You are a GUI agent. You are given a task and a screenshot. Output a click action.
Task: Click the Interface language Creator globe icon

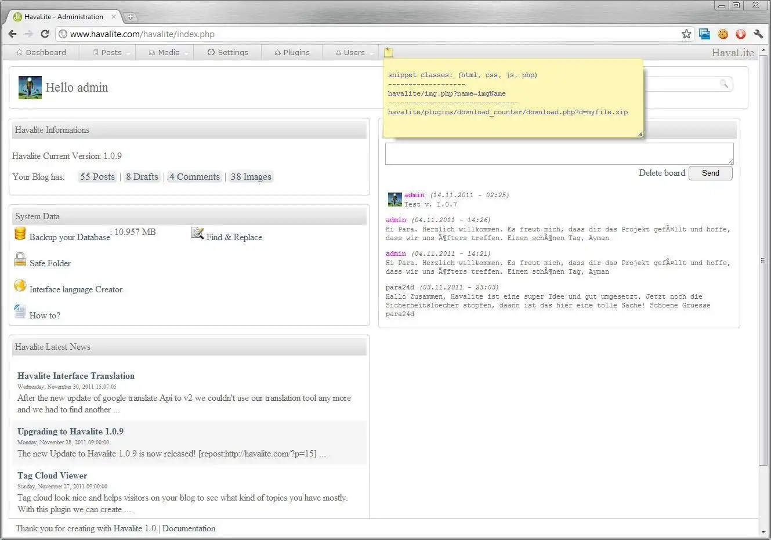pos(20,286)
